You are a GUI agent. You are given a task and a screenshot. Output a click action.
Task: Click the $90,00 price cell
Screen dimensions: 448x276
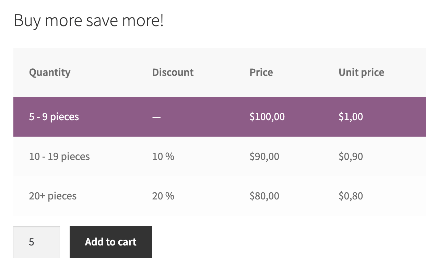tap(264, 156)
